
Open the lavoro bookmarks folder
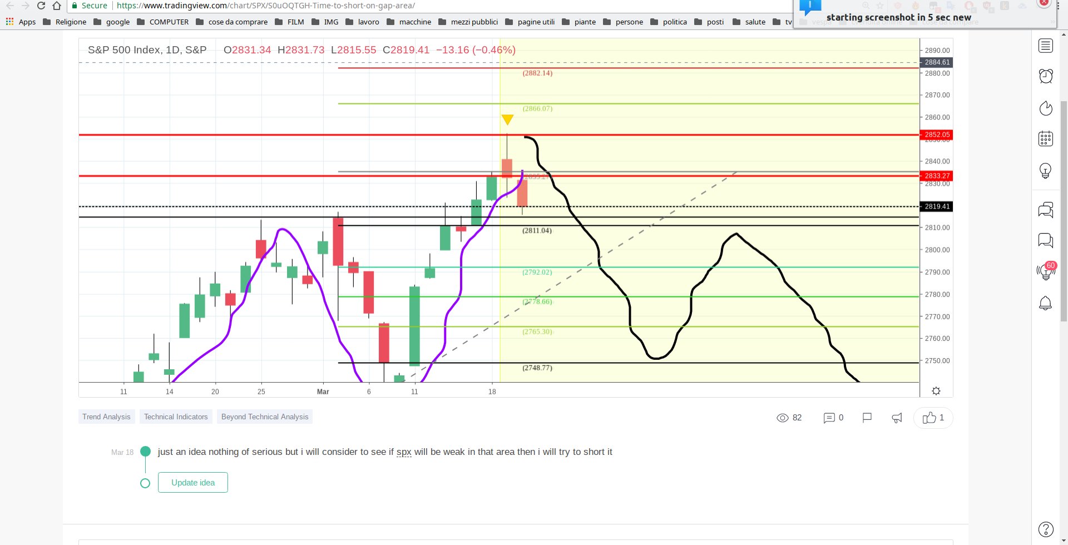[363, 22]
